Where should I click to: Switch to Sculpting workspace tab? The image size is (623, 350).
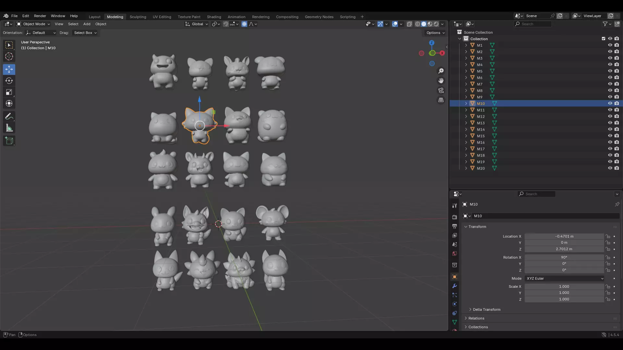pyautogui.click(x=138, y=17)
